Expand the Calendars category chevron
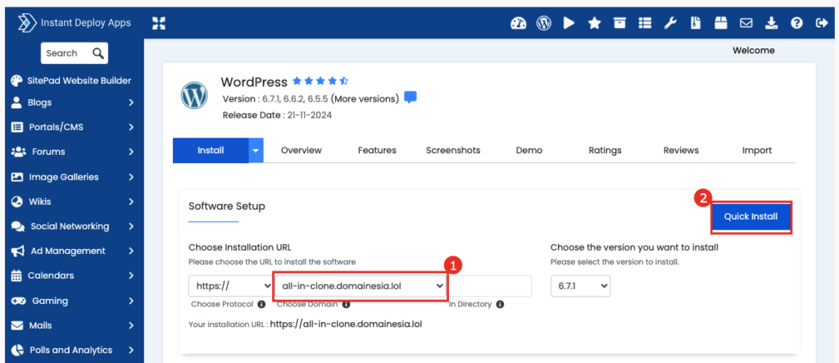The width and height of the screenshot is (839, 363). point(131,275)
